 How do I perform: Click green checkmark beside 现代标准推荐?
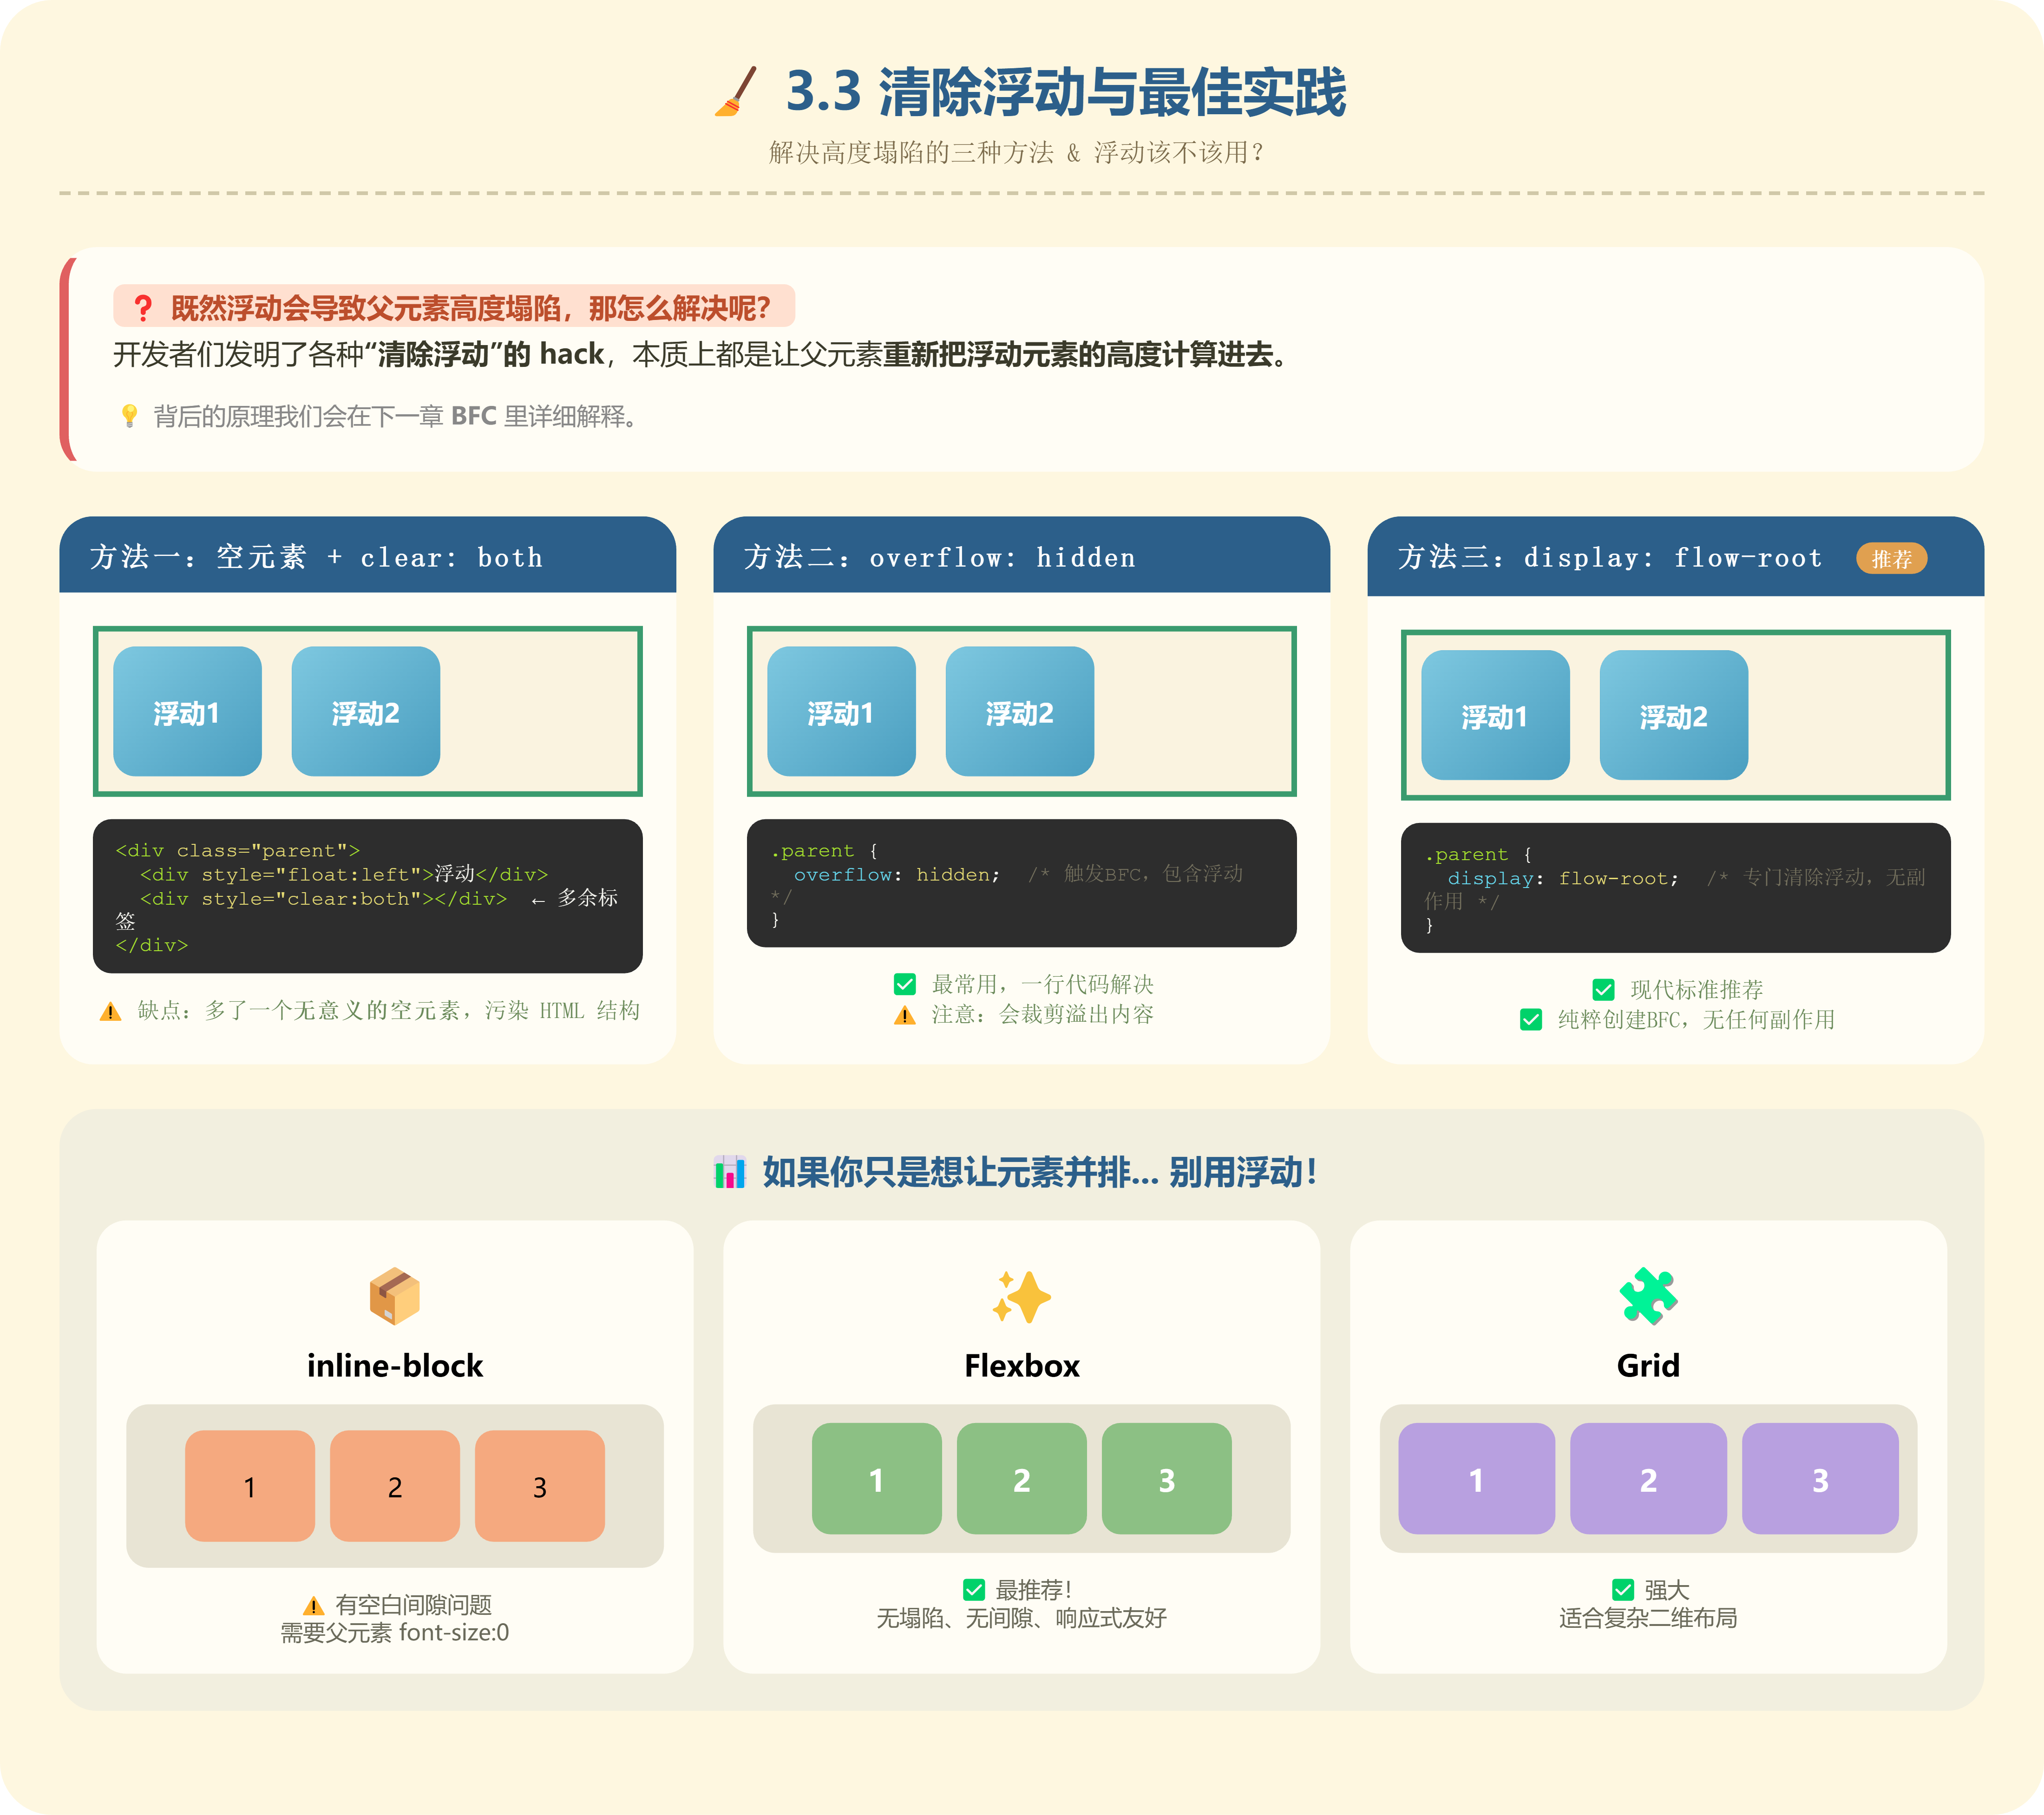pyautogui.click(x=1603, y=990)
